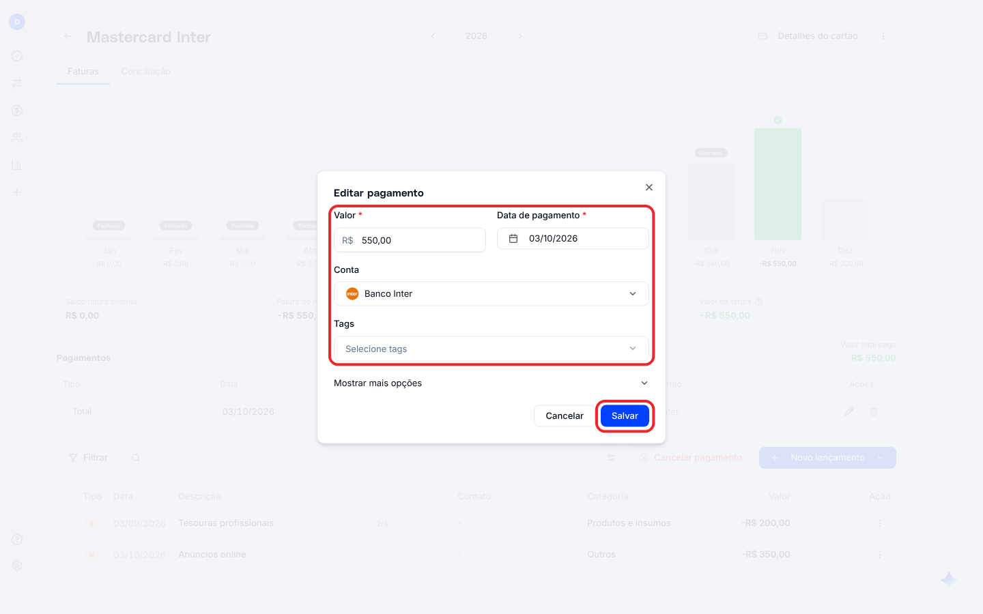This screenshot has height=614, width=983.
Task: Click the Novo lançamento button
Action: [x=819, y=458]
